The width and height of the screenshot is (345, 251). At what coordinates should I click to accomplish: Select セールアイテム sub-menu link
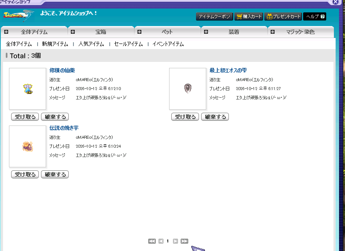(129, 44)
